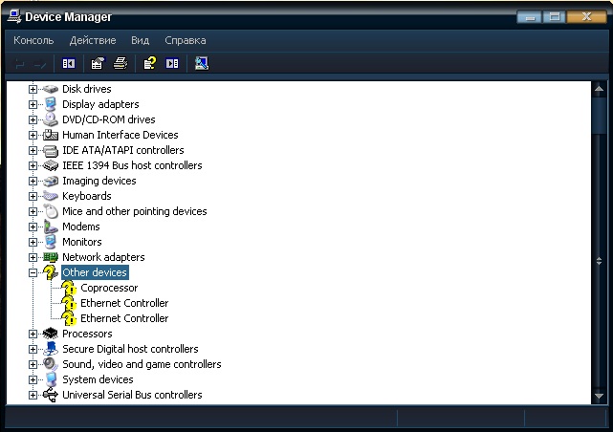Click the DVD/CD-ROM drives disc icon

(51, 119)
